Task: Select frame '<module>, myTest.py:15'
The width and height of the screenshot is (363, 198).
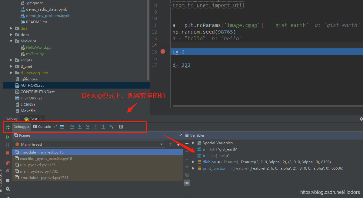Action: 98,152
